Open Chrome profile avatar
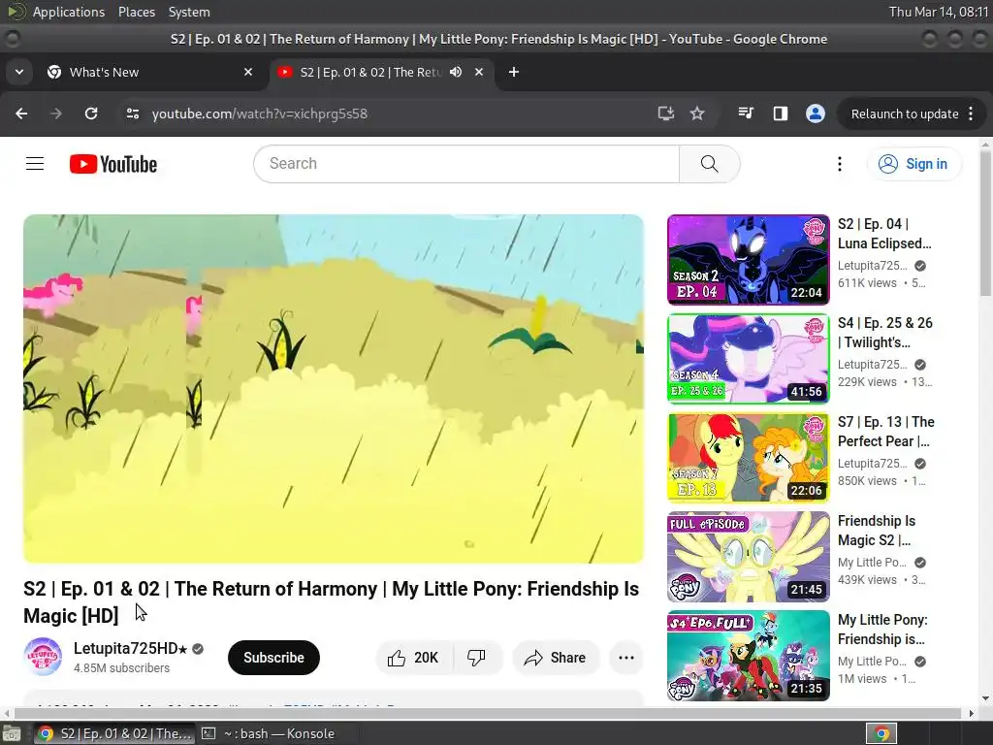Screen dimensions: 993x745 [x=815, y=114]
